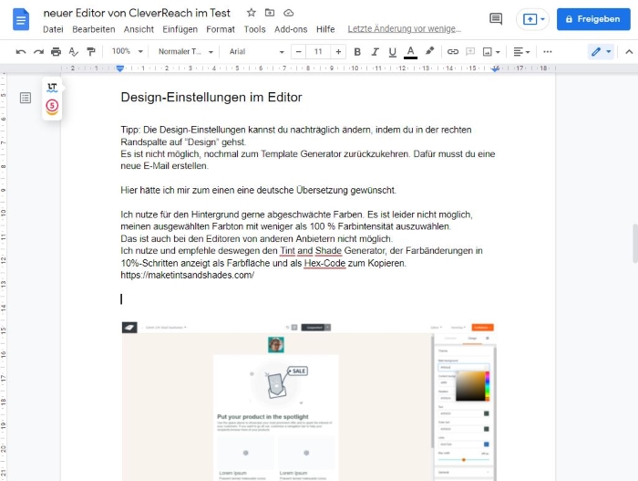Click the vertical scrollbar thumb
Viewport: 638px width, 481px height.
point(635,244)
